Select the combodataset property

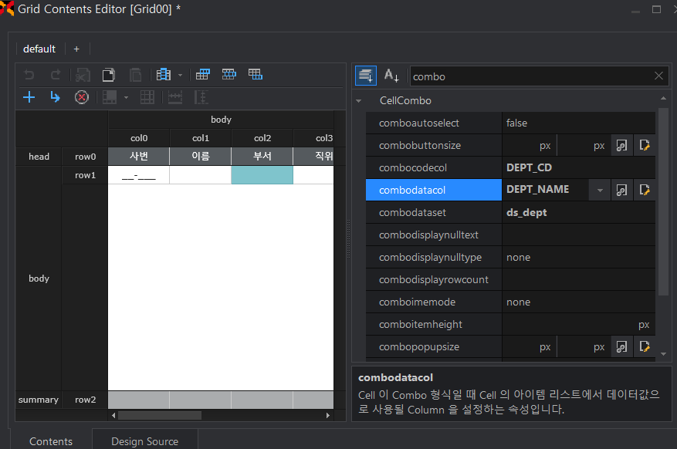click(434, 213)
